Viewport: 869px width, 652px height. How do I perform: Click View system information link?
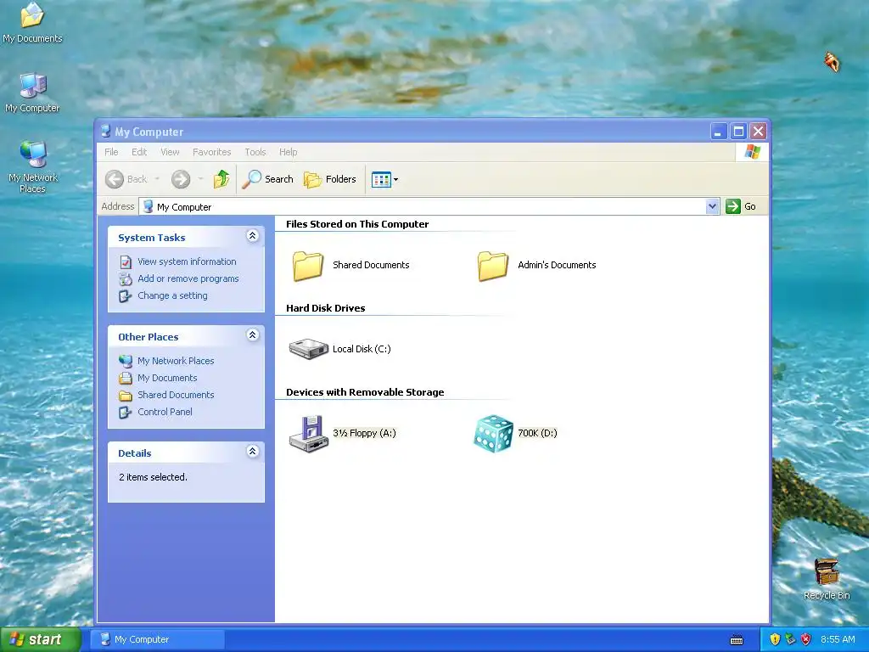tap(187, 261)
